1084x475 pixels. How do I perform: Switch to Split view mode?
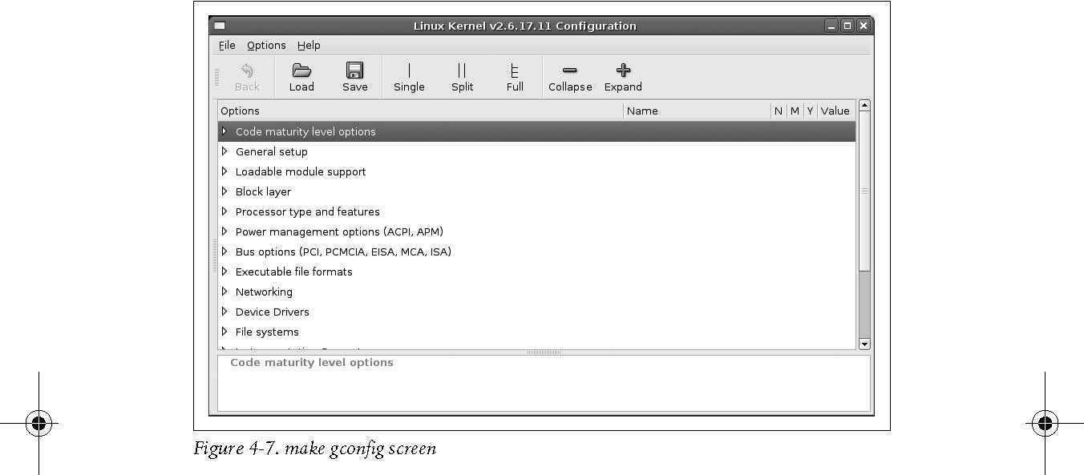tap(462, 70)
